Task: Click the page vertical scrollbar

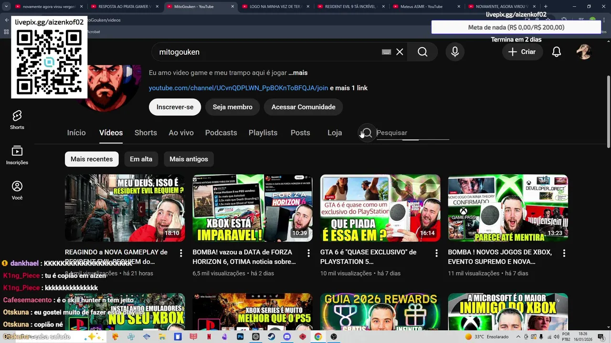Action: pos(608,112)
